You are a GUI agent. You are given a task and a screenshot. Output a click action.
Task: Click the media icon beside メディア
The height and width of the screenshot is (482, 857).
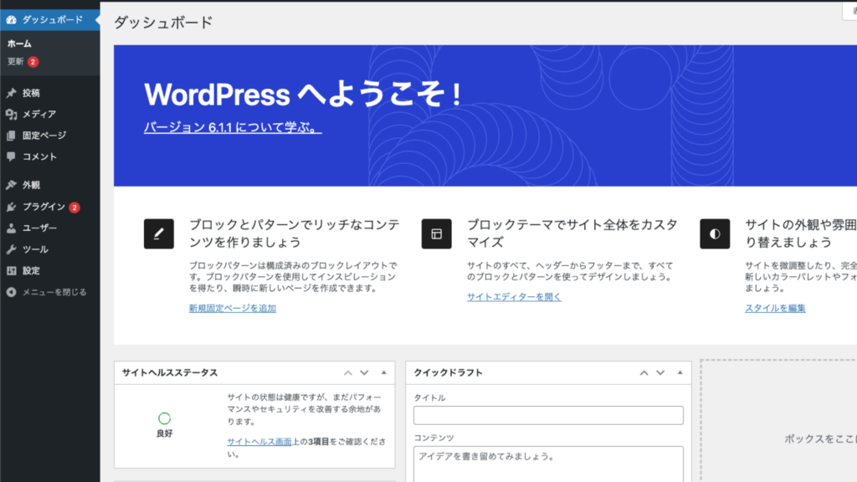click(11, 114)
